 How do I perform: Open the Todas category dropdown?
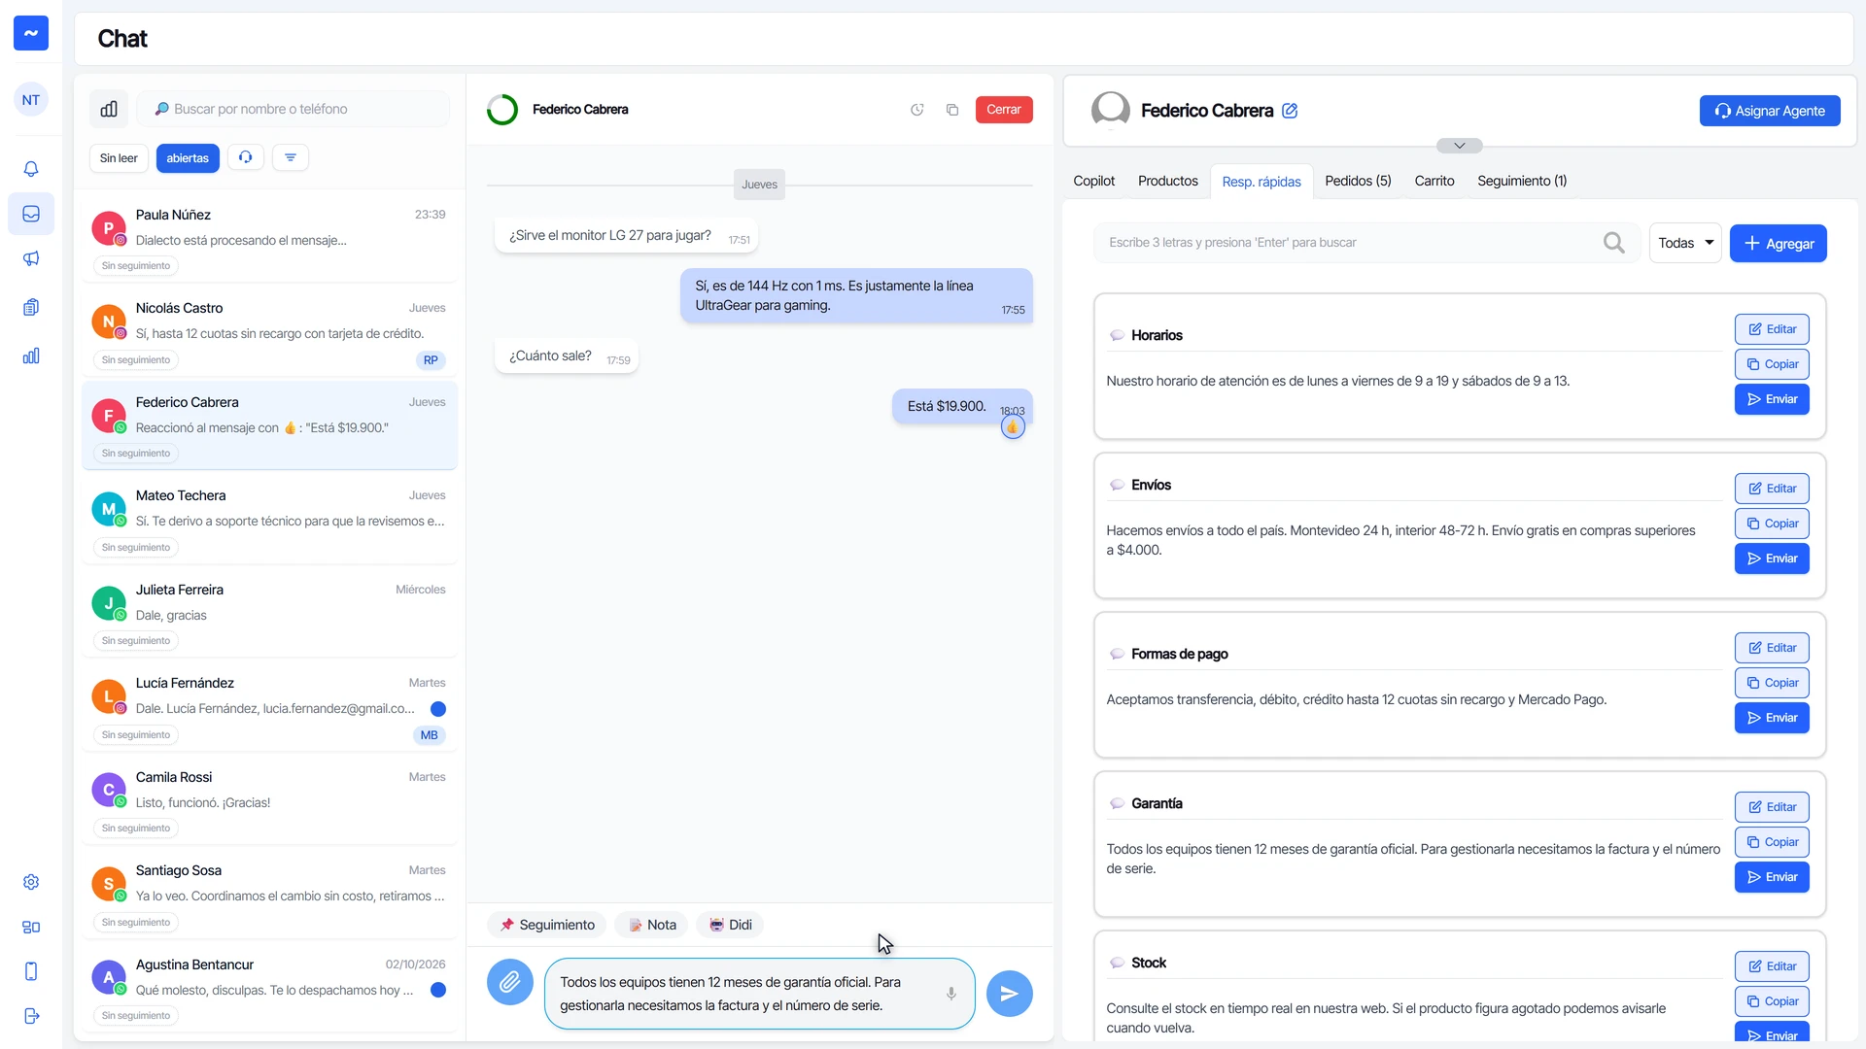click(1685, 243)
